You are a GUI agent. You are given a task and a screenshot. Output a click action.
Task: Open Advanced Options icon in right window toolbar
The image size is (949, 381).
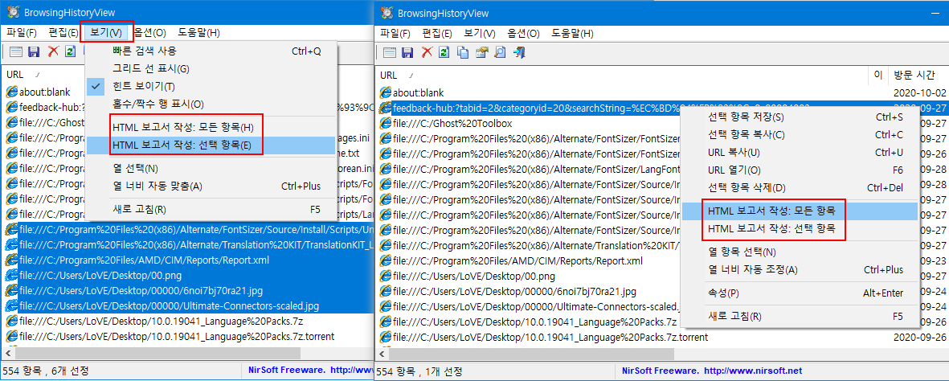tap(390, 52)
